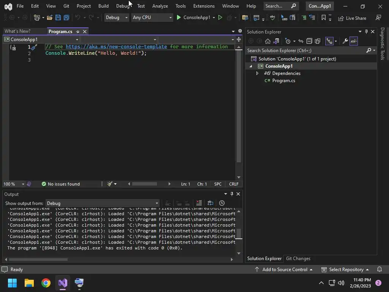Image resolution: width=389 pixels, height=292 pixels.
Task: Pin the Output panel with pushpin icon
Action: pyautogui.click(x=232, y=194)
